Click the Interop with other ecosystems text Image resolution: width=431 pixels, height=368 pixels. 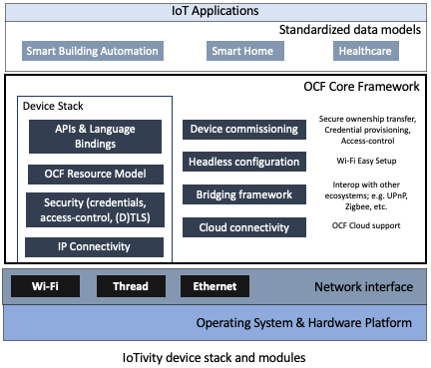pos(366,195)
